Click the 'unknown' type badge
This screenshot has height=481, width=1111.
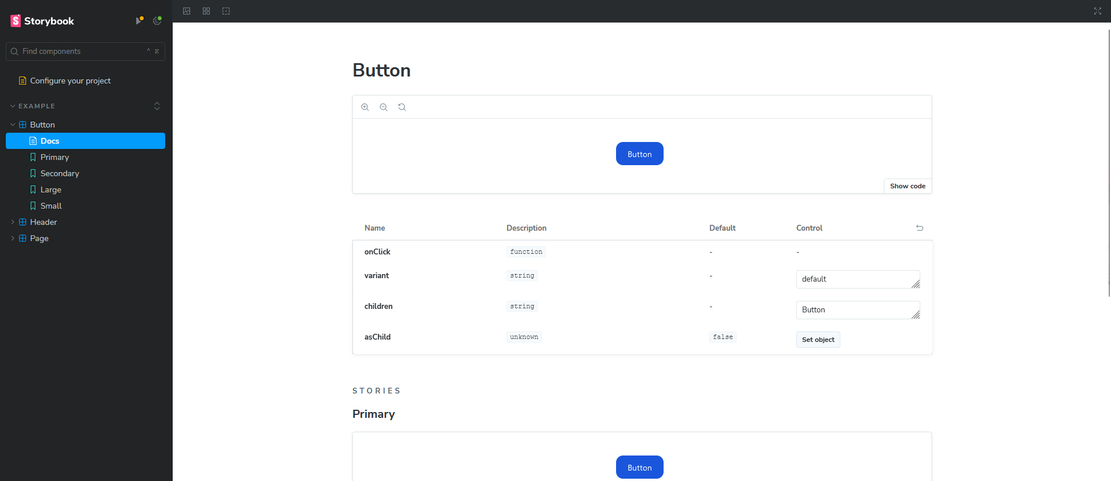tap(524, 337)
